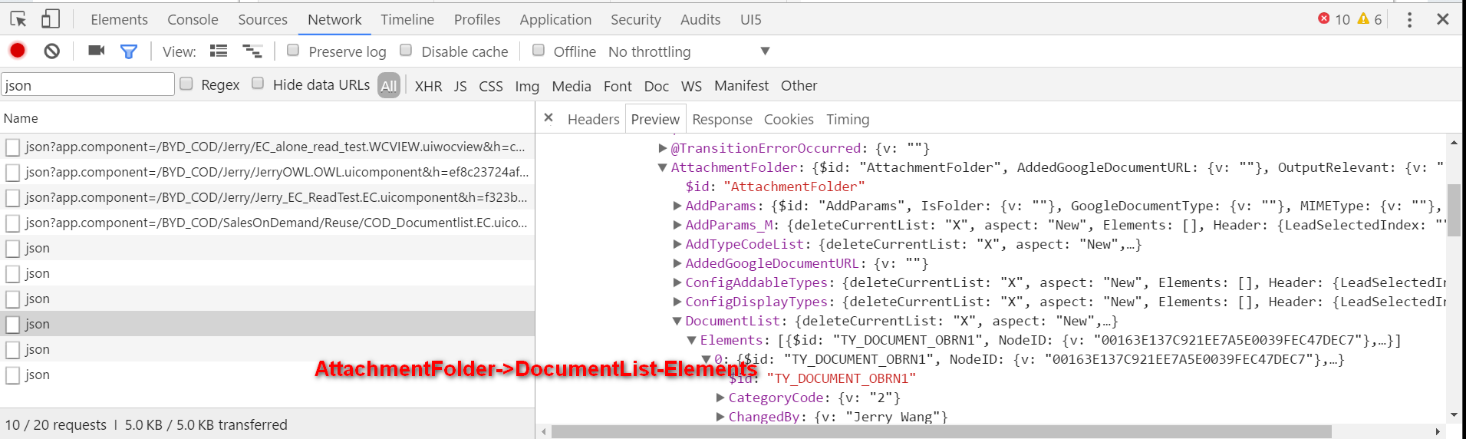Expand the AddParams_M node
The height and width of the screenshot is (439, 1466).
click(x=677, y=225)
